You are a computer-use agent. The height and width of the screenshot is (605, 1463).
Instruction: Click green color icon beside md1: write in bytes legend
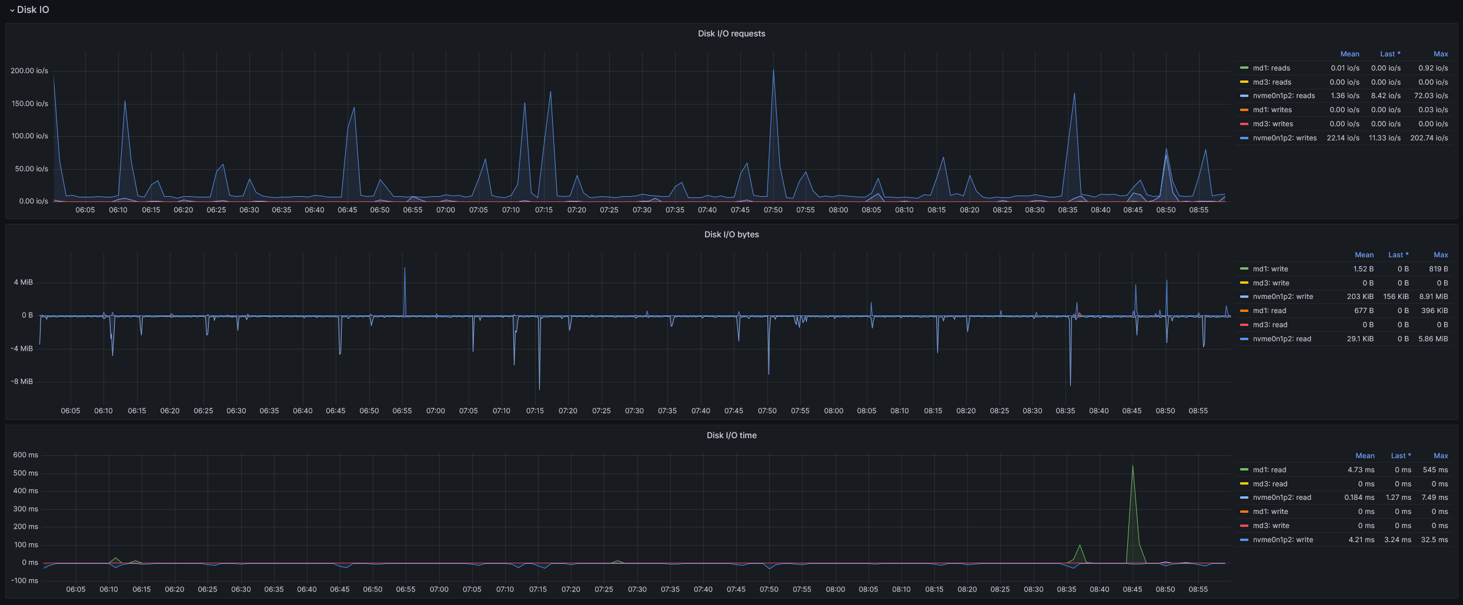[1244, 269]
